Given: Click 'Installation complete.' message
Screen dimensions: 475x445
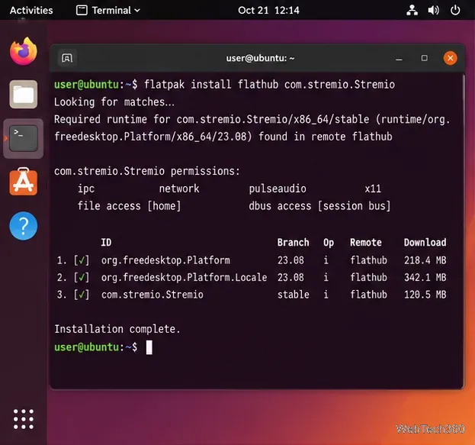Looking at the screenshot, I should (117, 329).
